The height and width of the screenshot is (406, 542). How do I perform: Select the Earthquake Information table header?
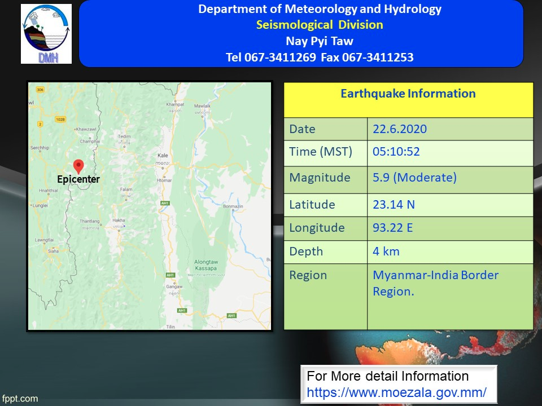[x=408, y=94]
